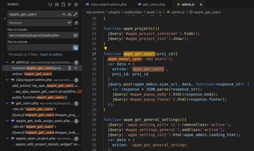
Task: Open a new search editor
Action: coord(63,5)
